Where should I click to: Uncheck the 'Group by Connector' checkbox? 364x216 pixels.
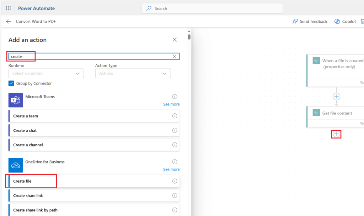pyautogui.click(x=10, y=83)
